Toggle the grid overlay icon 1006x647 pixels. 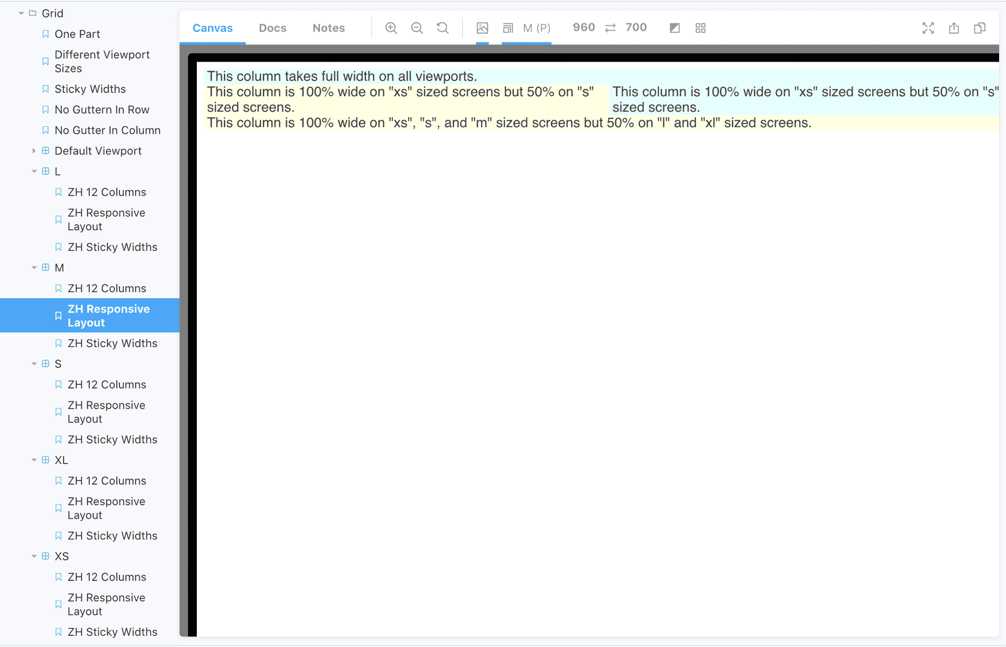click(700, 28)
